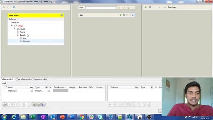Click the main:row1 table header
The width and height of the screenshot is (213, 120).
click(36, 15)
